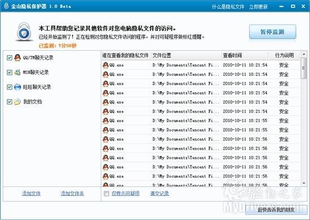Image resolution: width=310 pixels, height=220 pixels.
Task: Click the 查看时间 column header
Action: [x=245, y=56]
